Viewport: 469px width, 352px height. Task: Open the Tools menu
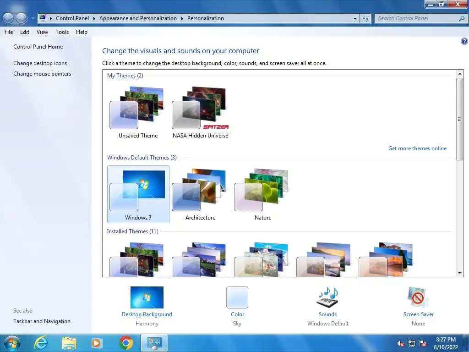pos(62,32)
